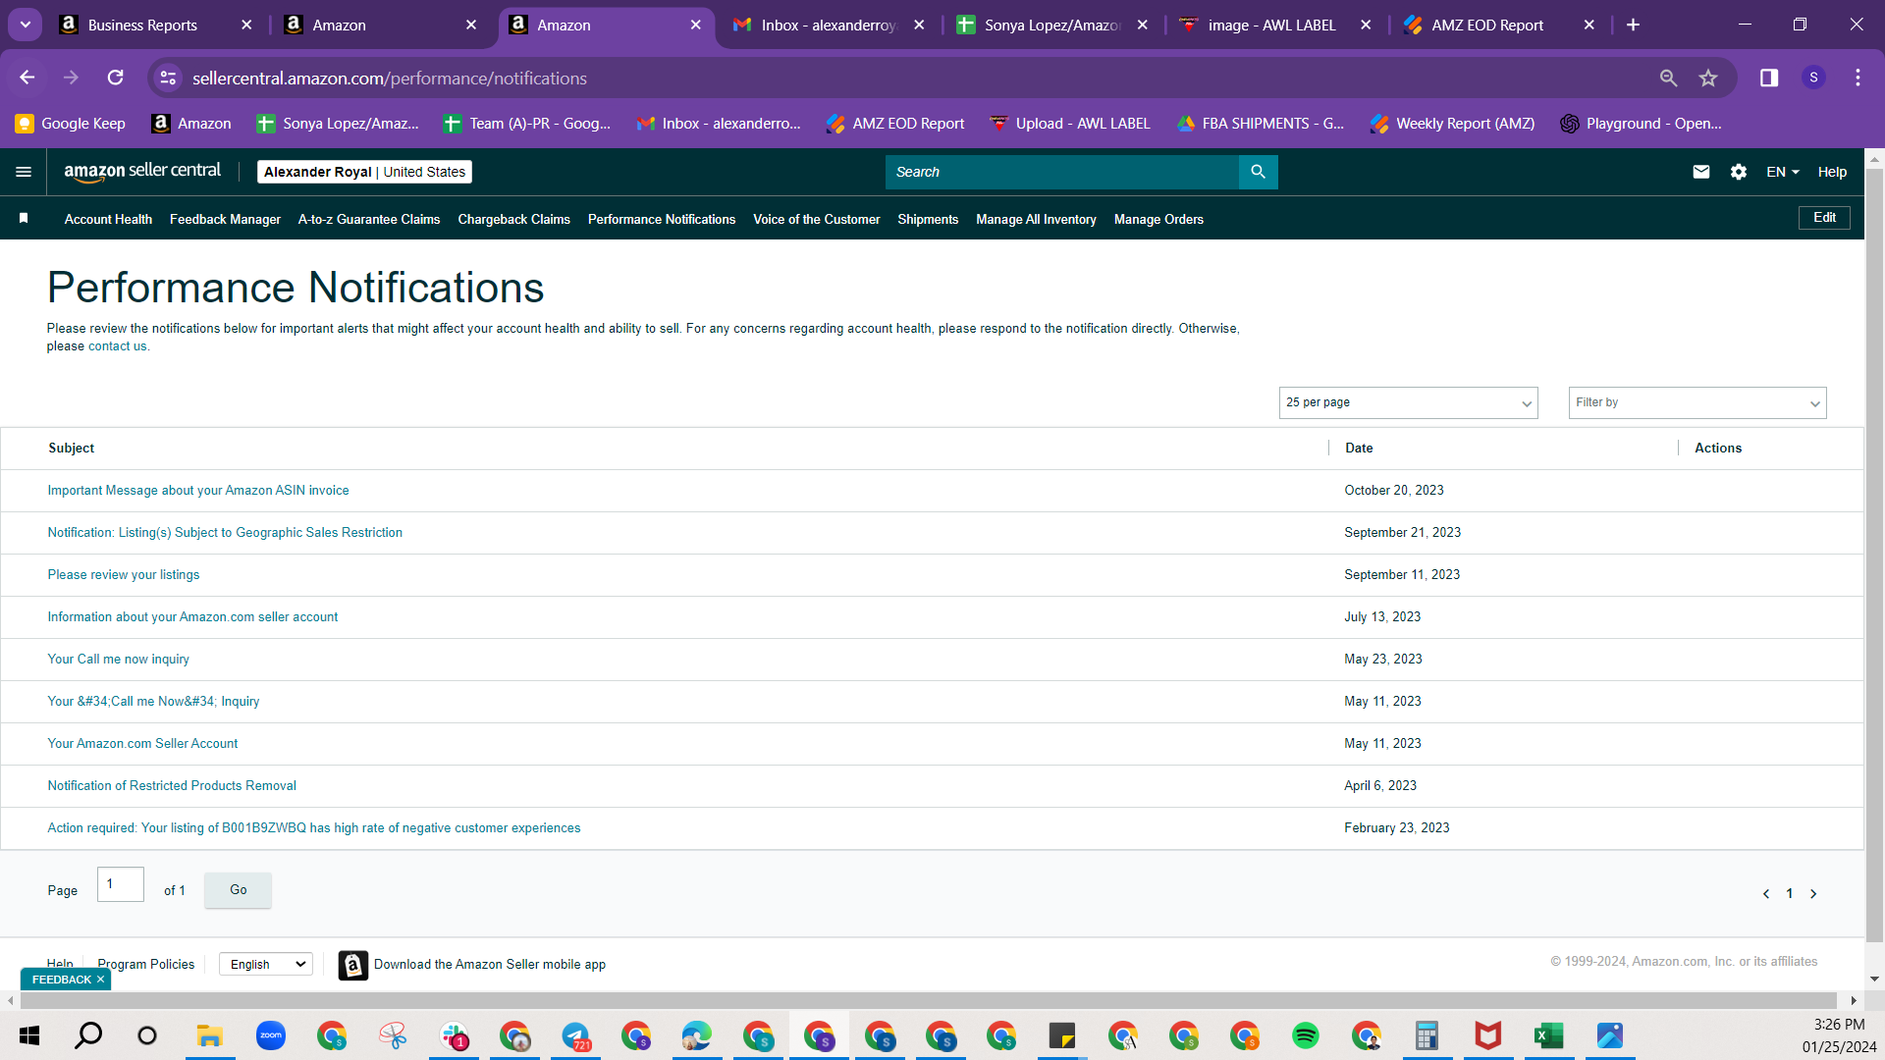This screenshot has height=1060, width=1885.
Task: Open a new browser tab
Action: coord(1633,25)
